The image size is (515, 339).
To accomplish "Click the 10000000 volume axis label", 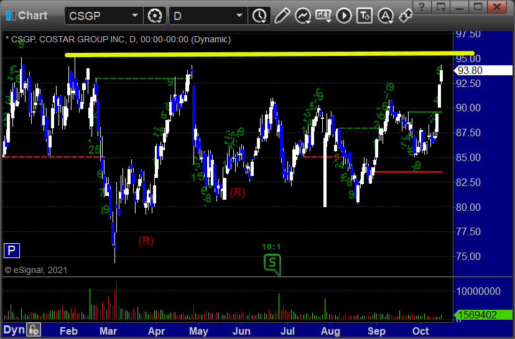I will [478, 291].
